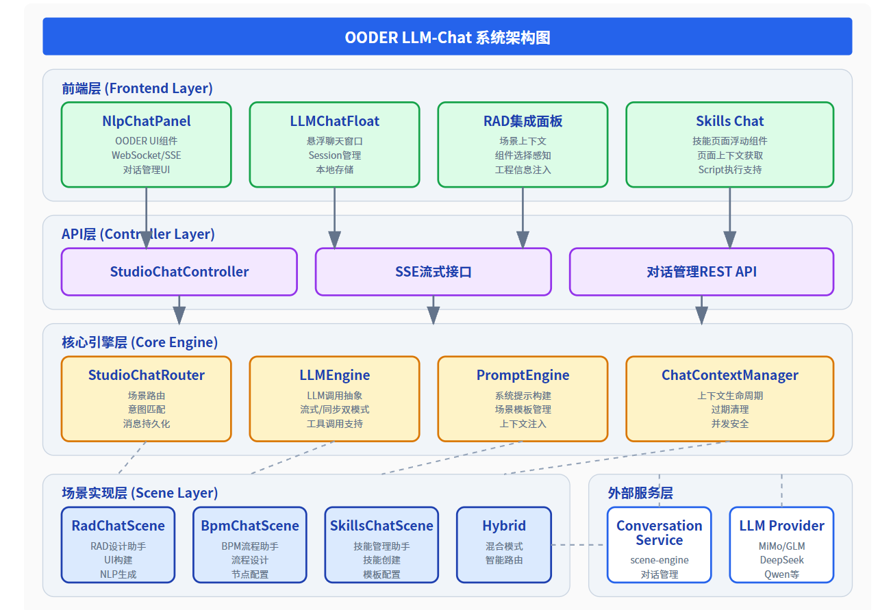This screenshot has width=891, height=610.
Task: Click the 核心引擎层 (Core Engine) heading
Action: click(140, 342)
